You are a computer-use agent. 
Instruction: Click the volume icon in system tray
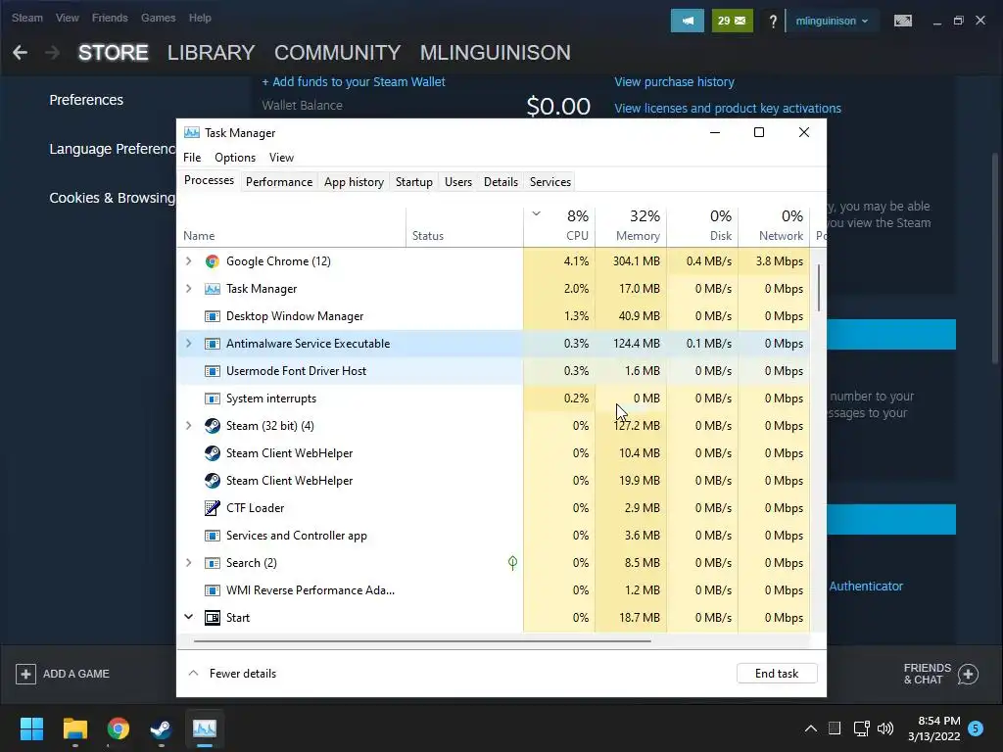tap(885, 728)
